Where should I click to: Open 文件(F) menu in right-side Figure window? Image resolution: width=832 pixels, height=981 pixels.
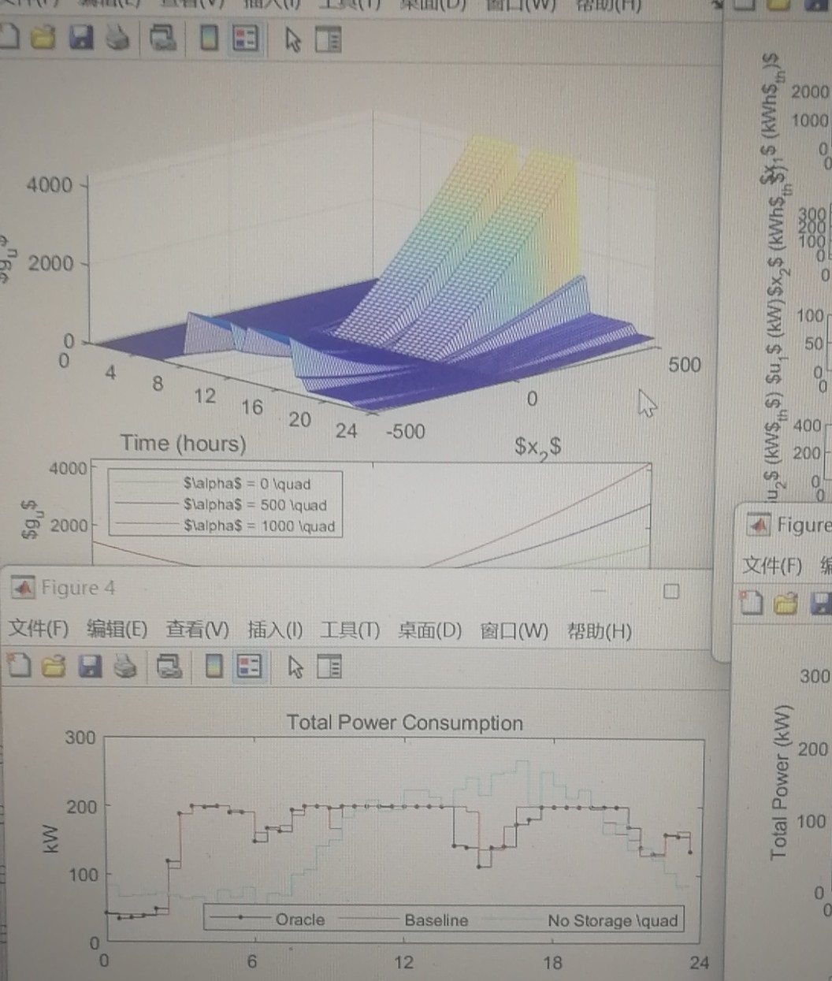tap(773, 565)
